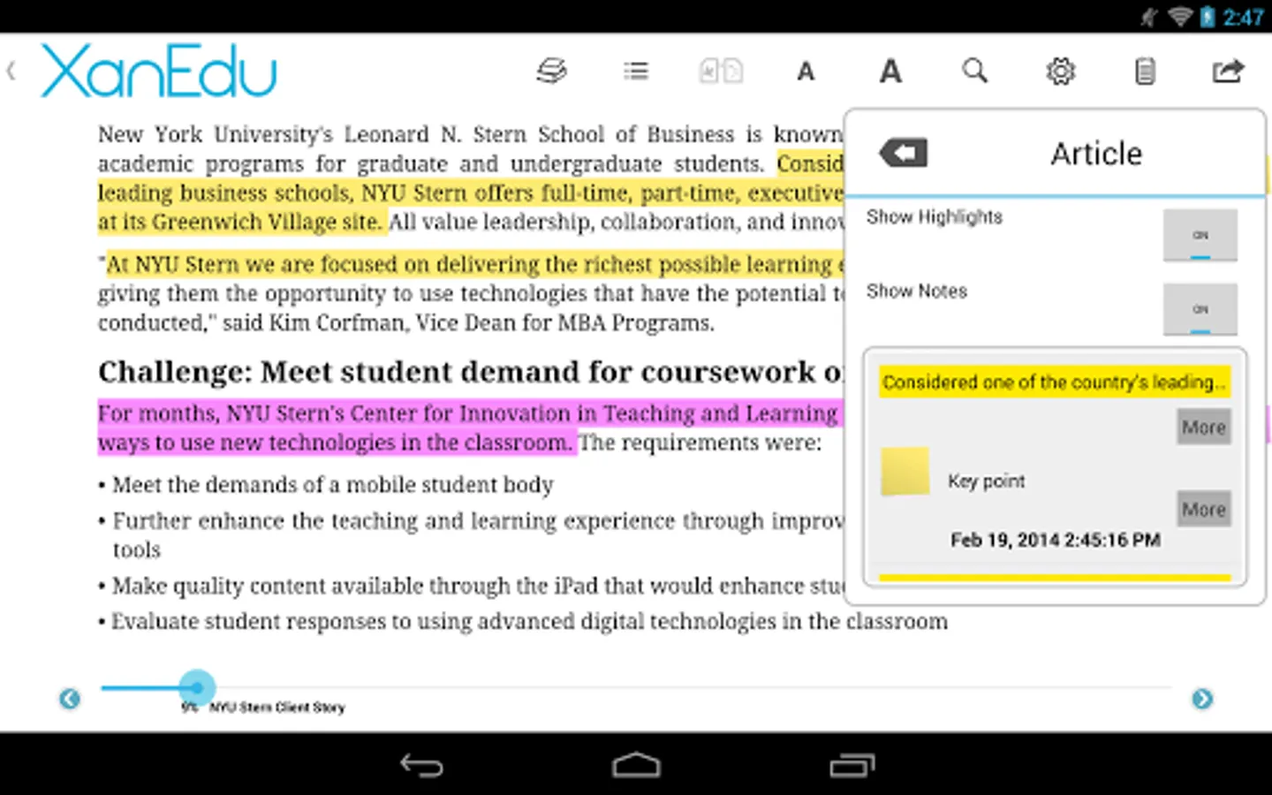Tap the clock showing 2:47
Viewport: 1272px width, 795px height.
coord(1243,17)
